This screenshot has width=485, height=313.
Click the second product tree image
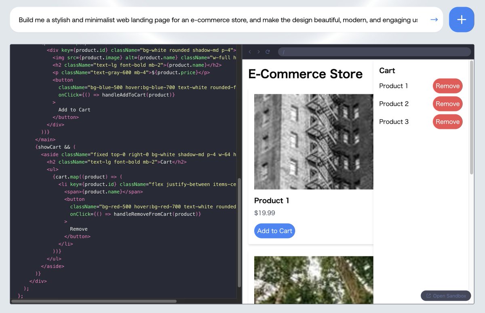314,280
